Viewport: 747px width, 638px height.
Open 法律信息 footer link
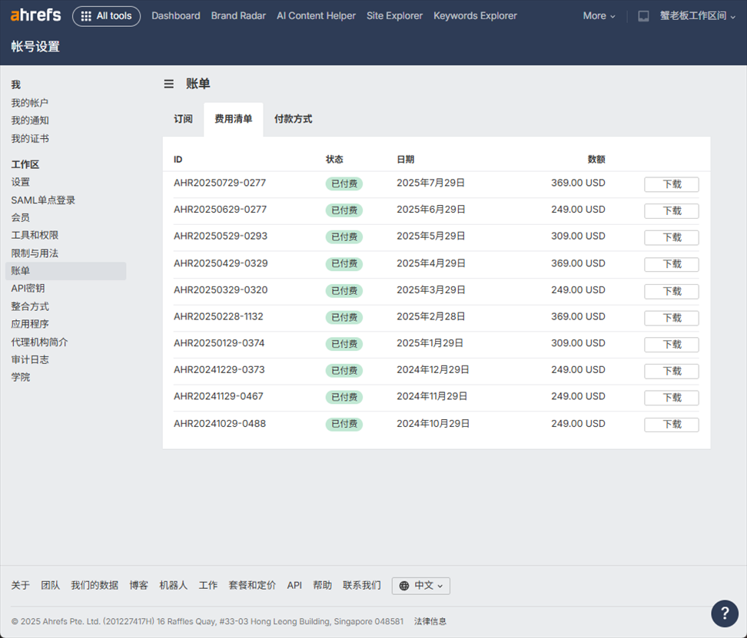(430, 621)
